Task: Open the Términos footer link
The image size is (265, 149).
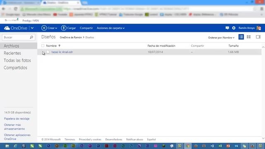Action: tap(70, 139)
